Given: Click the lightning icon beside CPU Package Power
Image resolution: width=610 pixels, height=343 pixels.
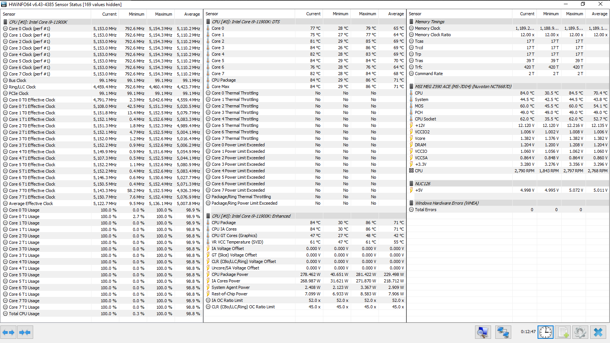Looking at the screenshot, I should pyautogui.click(x=208, y=274).
